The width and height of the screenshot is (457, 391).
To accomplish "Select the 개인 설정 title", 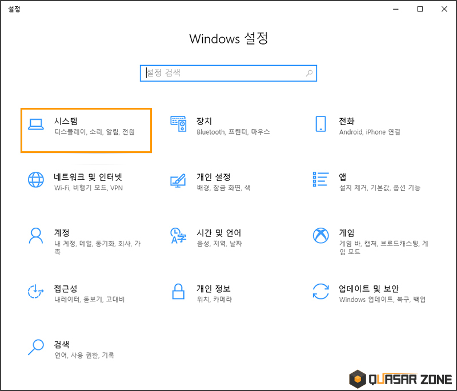I will [x=213, y=177].
